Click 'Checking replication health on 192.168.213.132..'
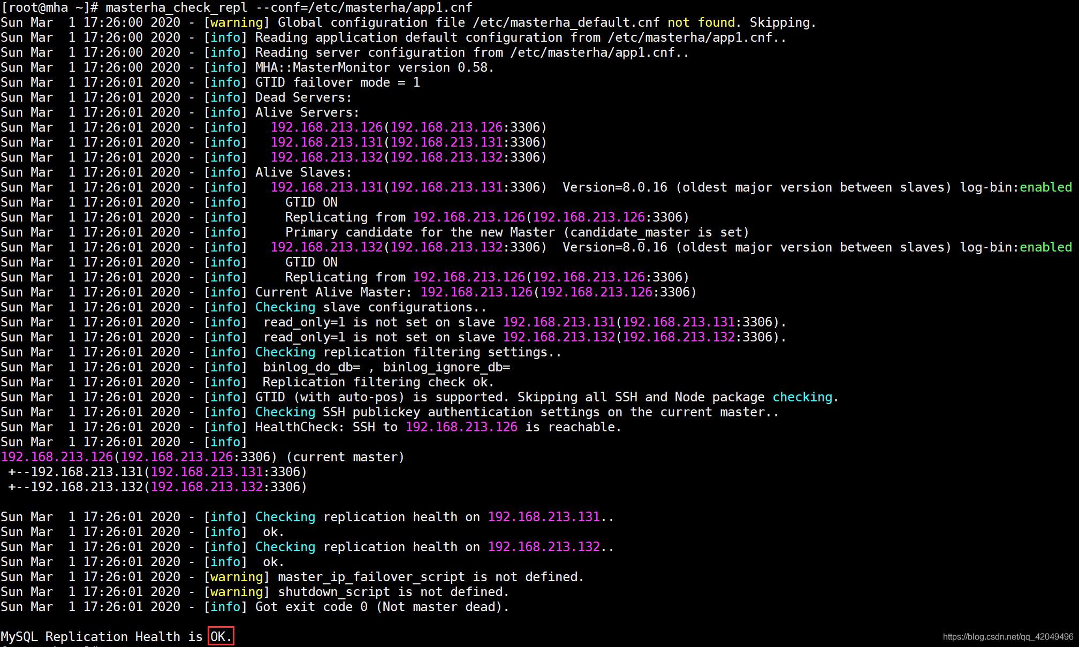The image size is (1079, 647). [435, 547]
